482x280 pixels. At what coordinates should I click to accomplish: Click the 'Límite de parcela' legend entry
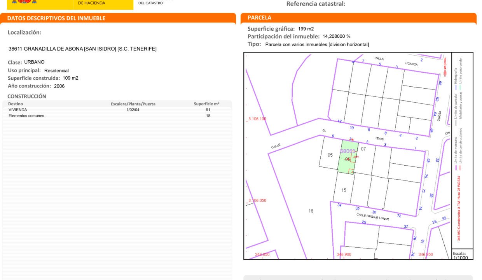click(456, 110)
